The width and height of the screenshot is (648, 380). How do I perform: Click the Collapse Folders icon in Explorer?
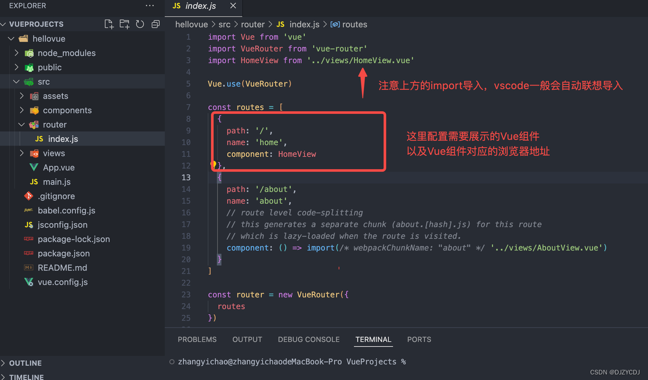[x=155, y=24]
